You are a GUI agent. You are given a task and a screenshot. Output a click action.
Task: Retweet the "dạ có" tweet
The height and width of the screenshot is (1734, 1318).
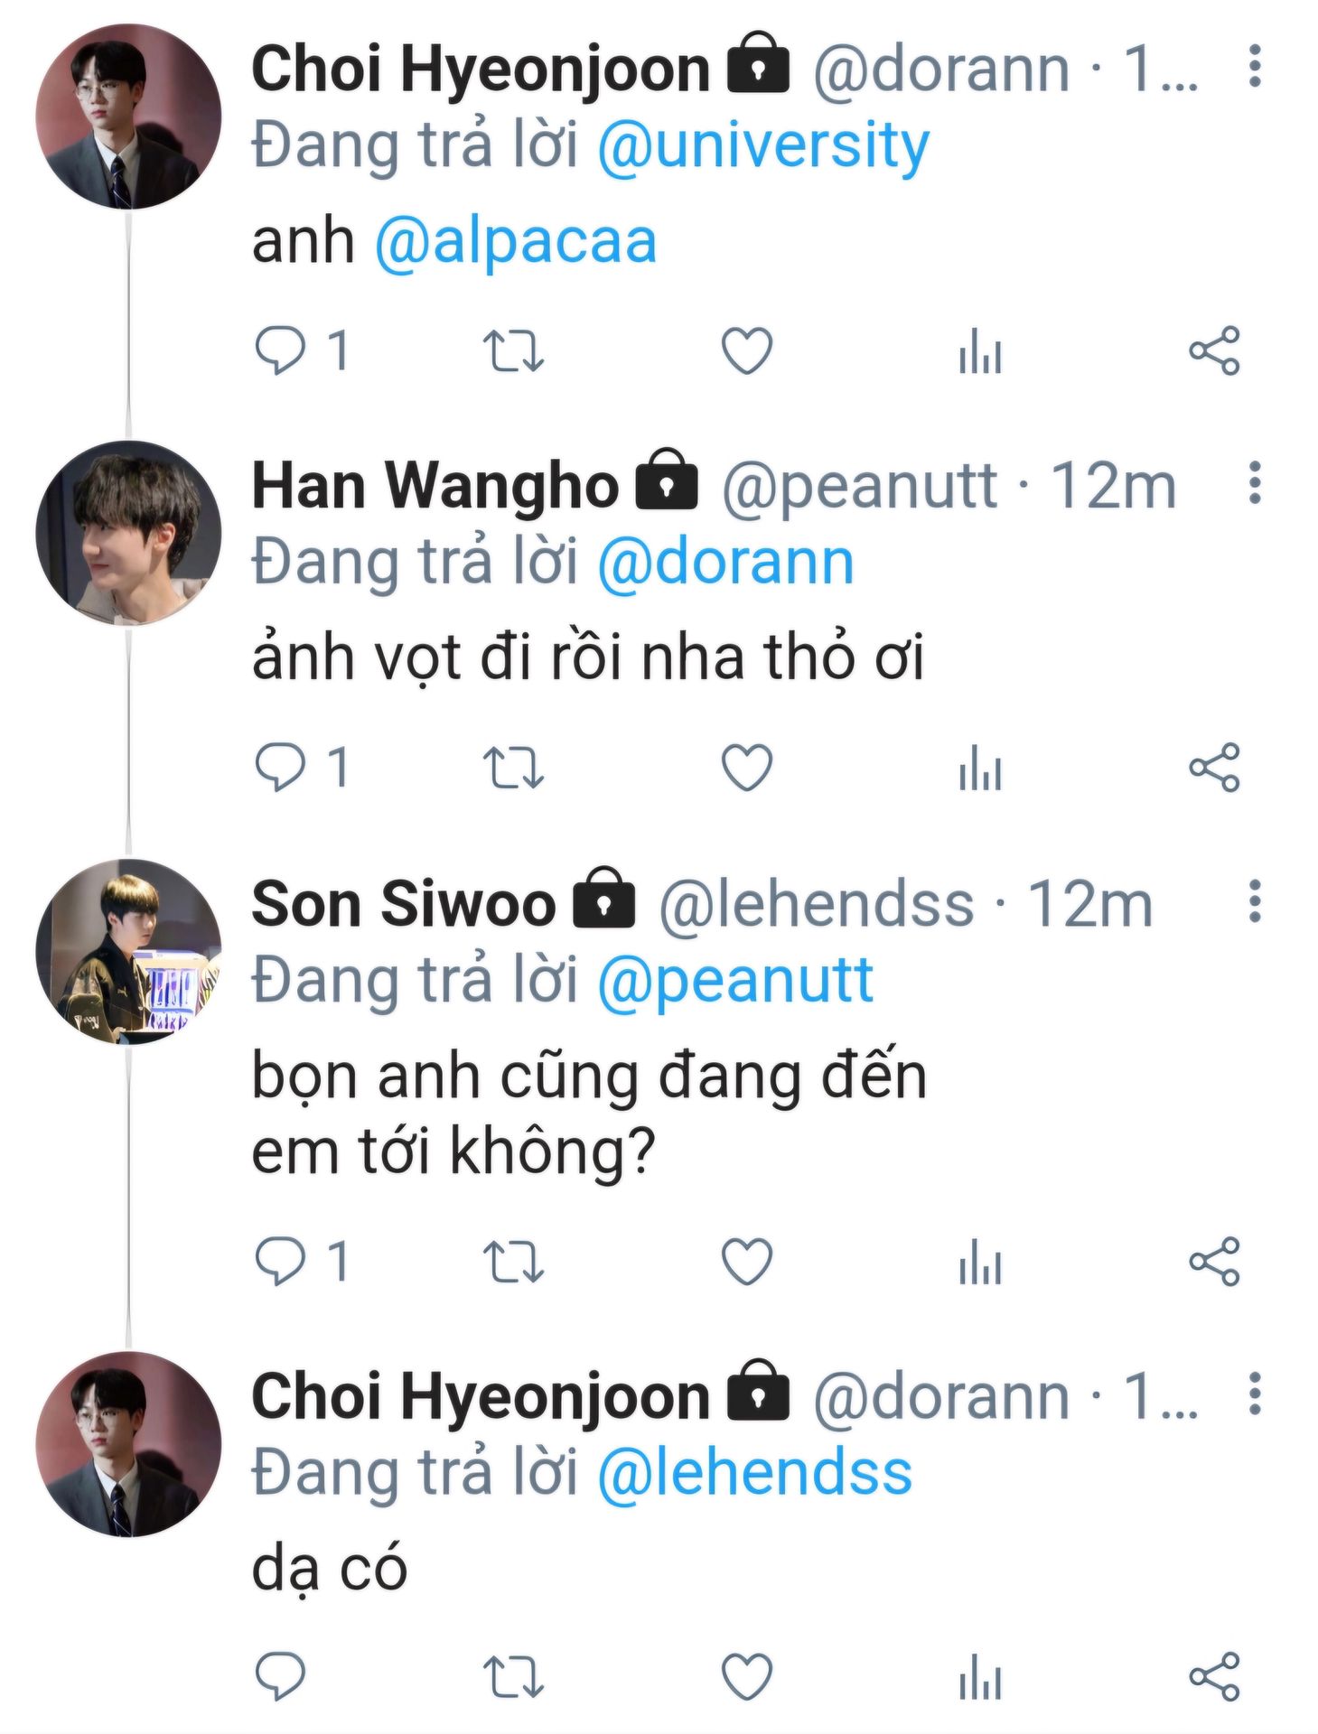(513, 1676)
